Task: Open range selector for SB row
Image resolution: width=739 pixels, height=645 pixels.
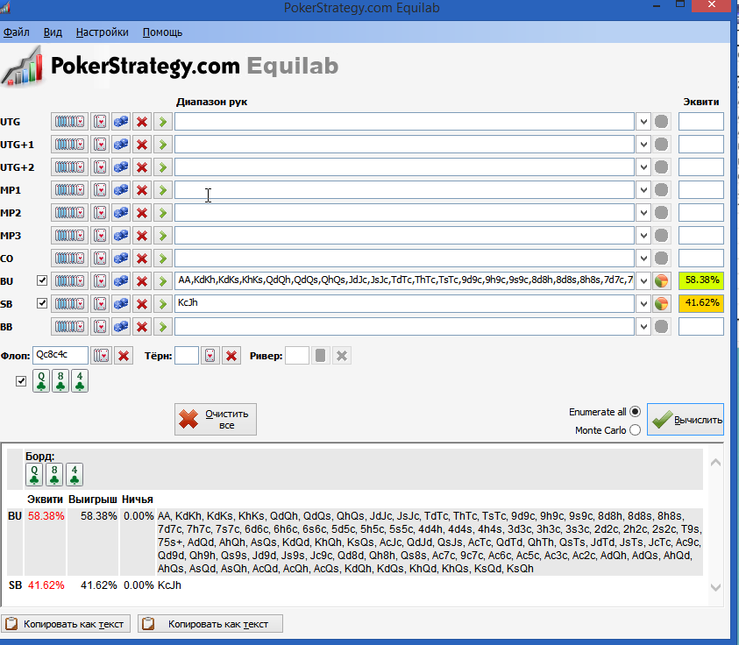Action: click(x=69, y=304)
